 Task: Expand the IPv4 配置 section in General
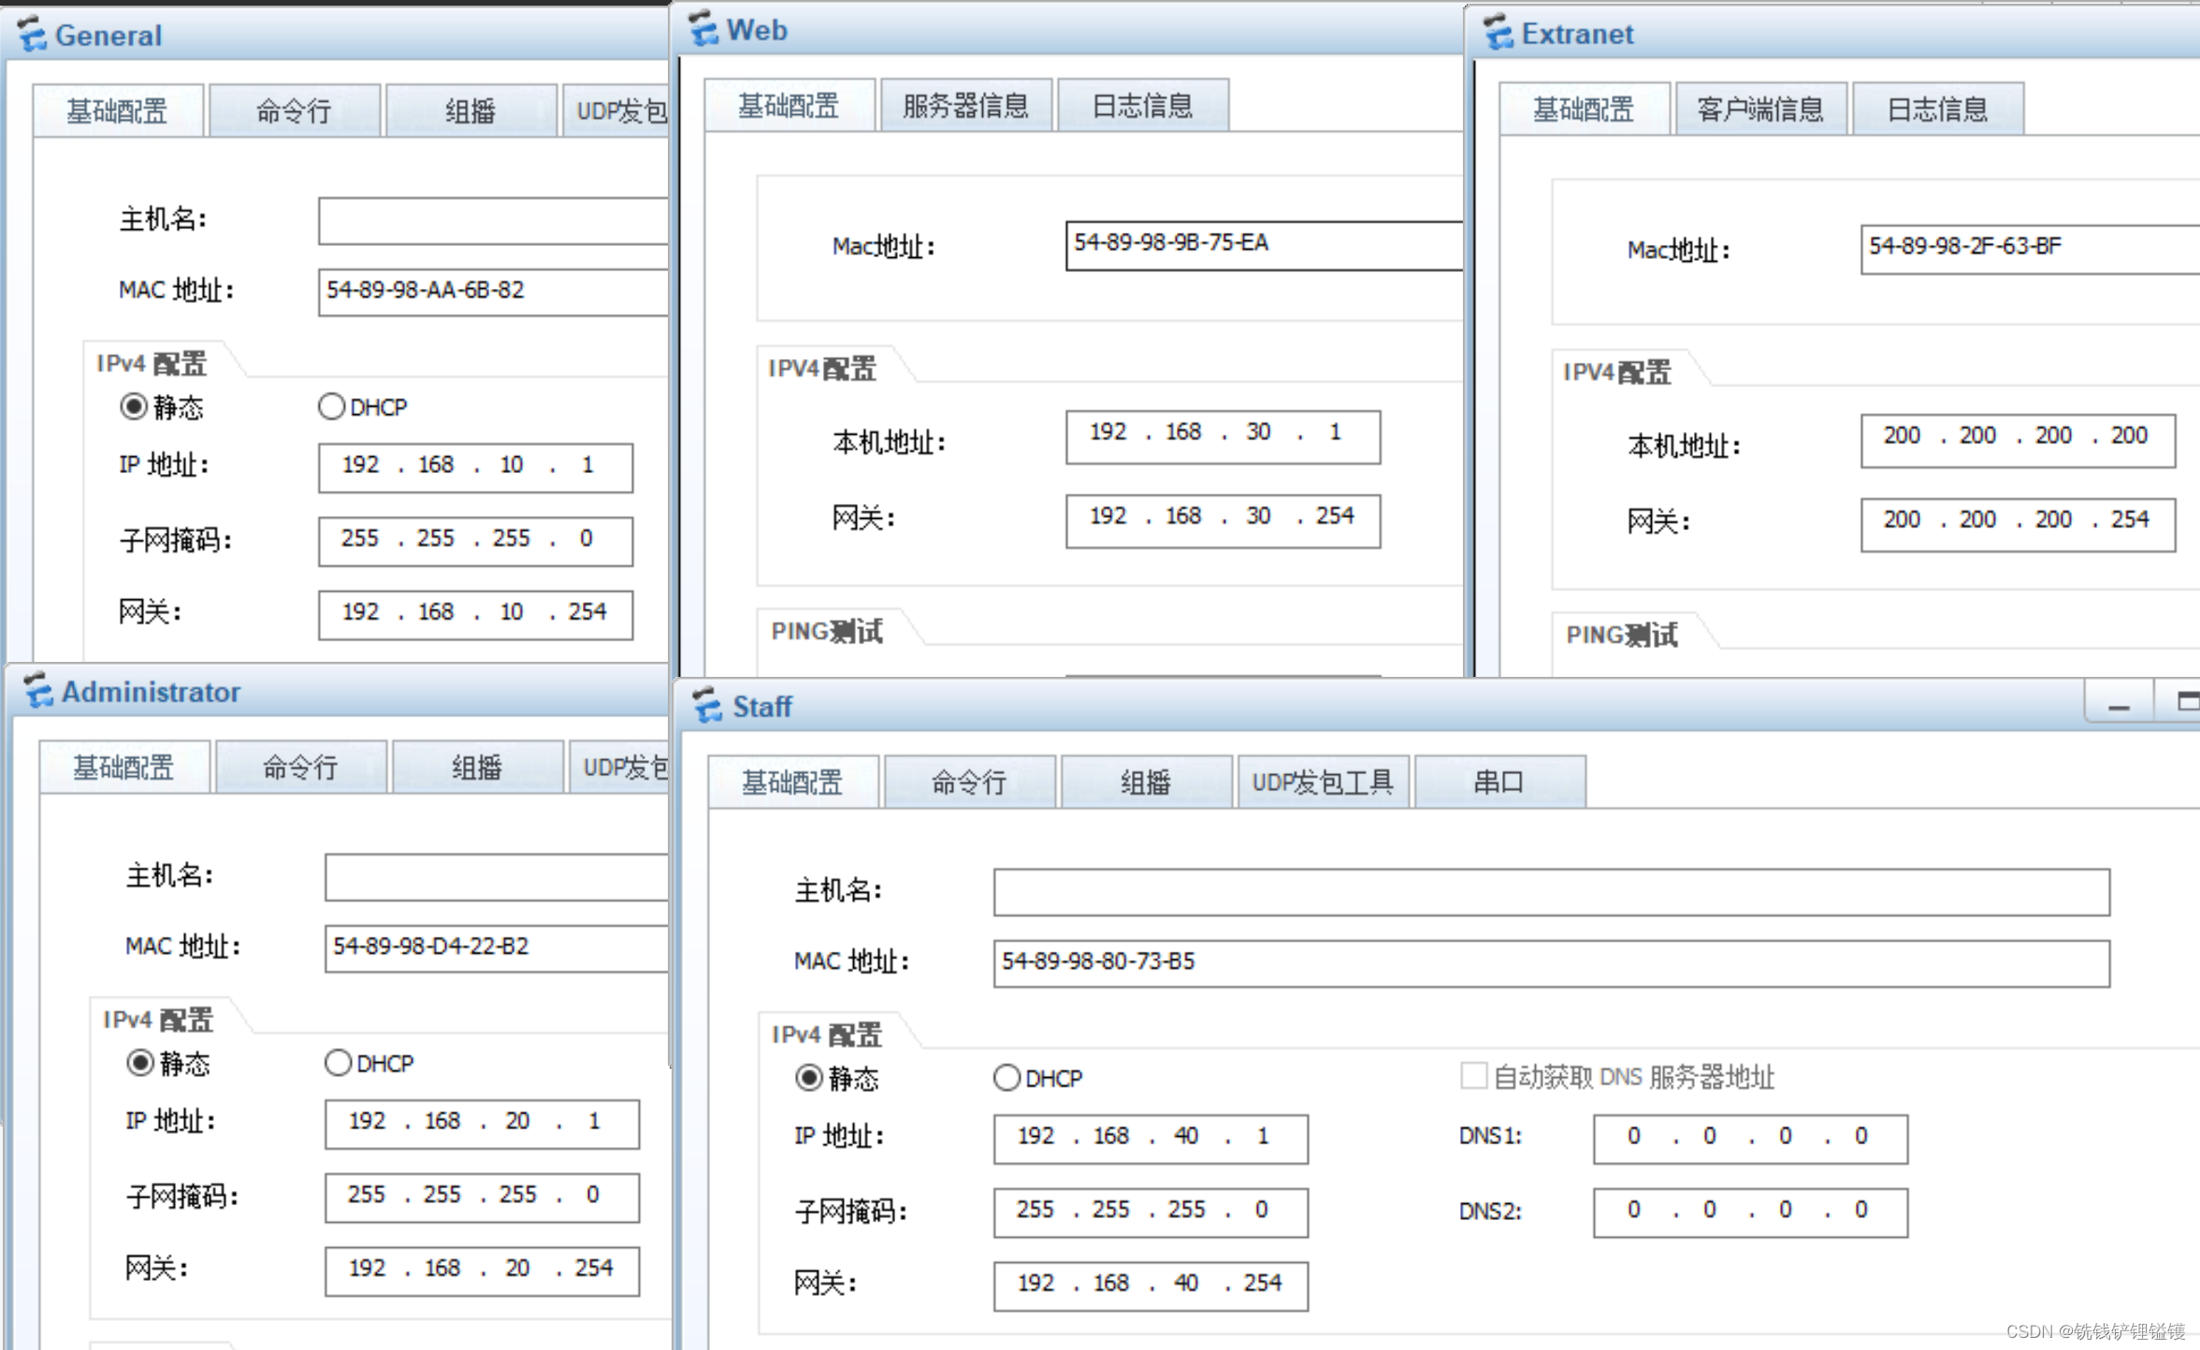150,363
